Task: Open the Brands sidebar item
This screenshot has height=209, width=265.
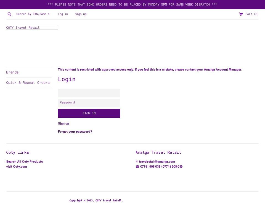Action: pyautogui.click(x=12, y=72)
